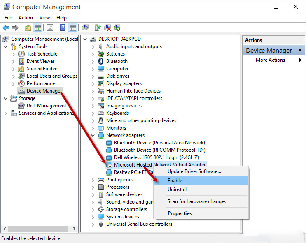Click the Uninstall red X toolbar icon
Image resolution: width=306 pixels, height=243 pixels.
107,28
